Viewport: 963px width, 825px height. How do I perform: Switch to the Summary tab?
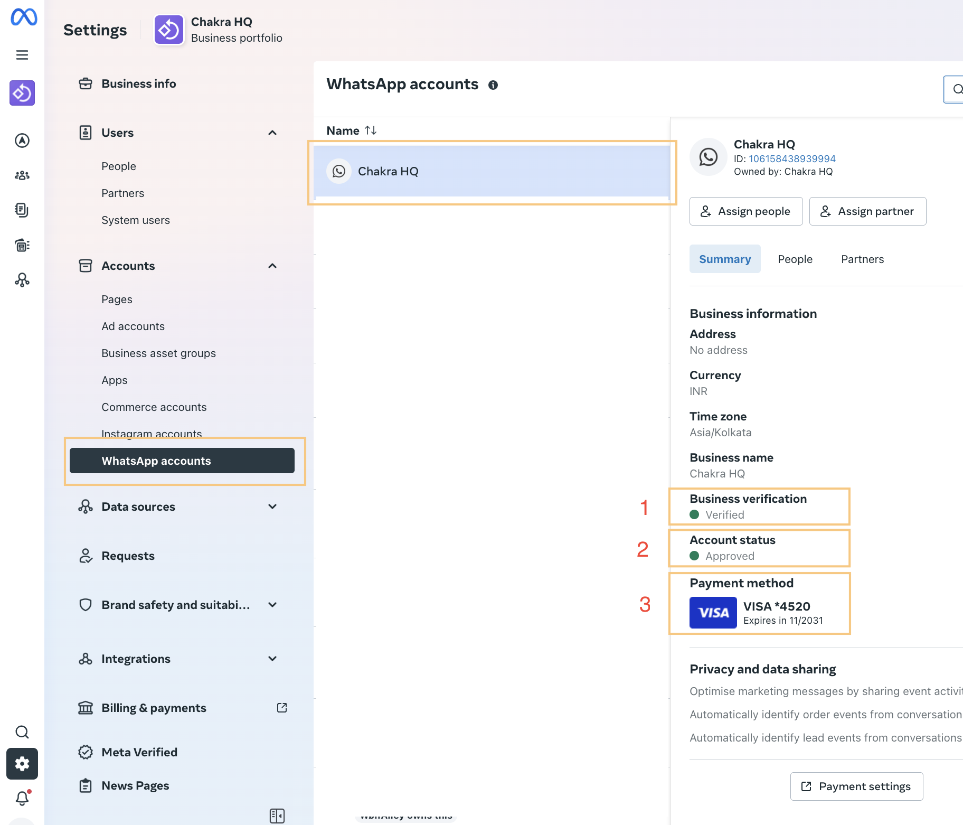(725, 259)
